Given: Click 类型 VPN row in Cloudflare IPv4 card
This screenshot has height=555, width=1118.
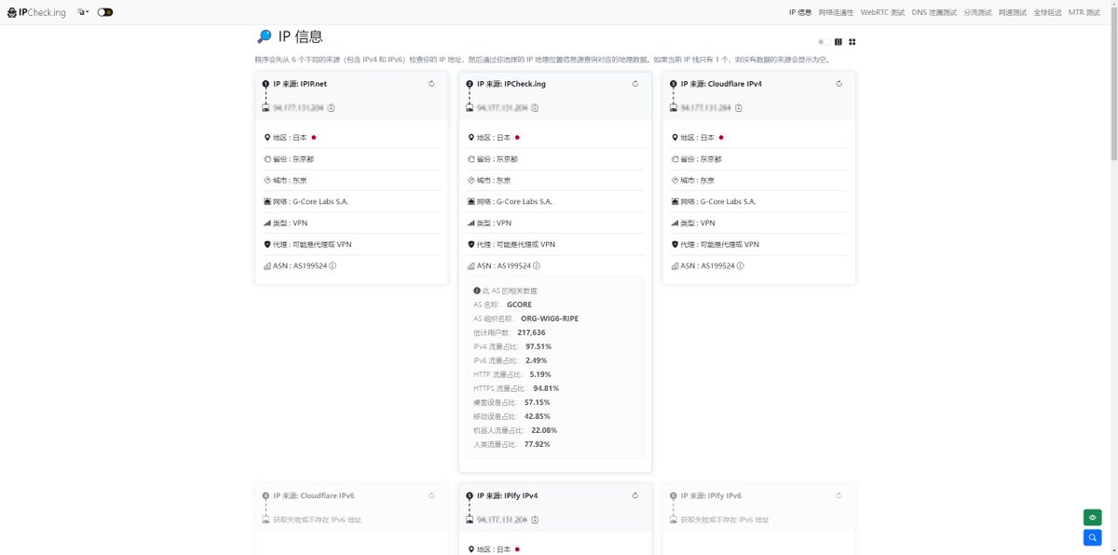Looking at the screenshot, I should (x=759, y=223).
